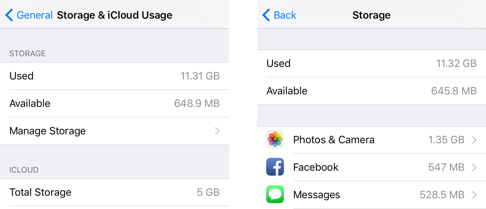Tap the Used 11.32 GB value
Screen dimensions: 486x209
pyautogui.click(x=456, y=63)
